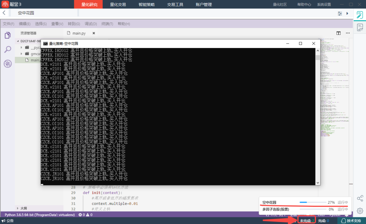
Task: Expand the __pycache__ folder arrow
Action: 21,47
